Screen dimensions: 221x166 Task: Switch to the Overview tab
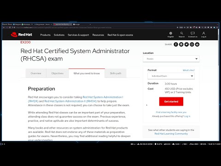[36, 73]
